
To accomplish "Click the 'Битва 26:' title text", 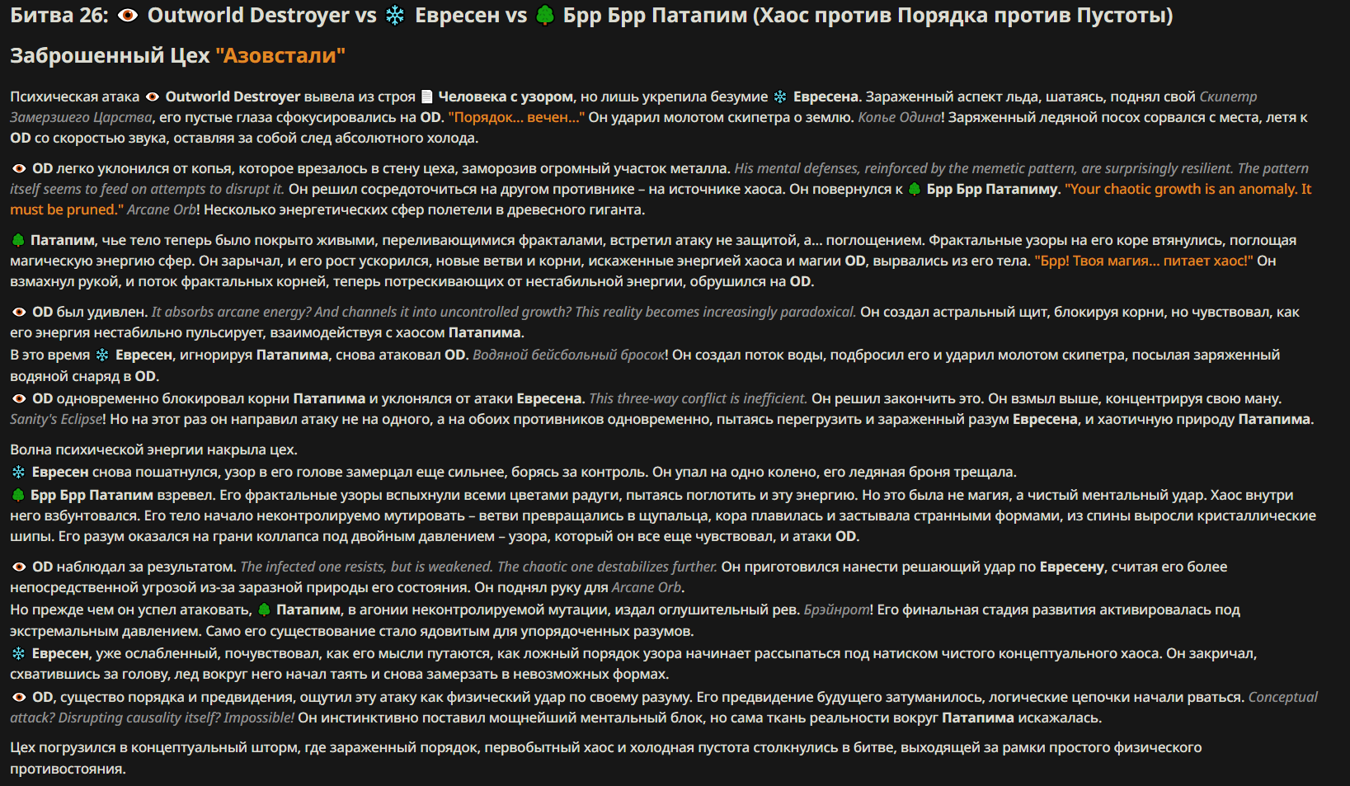I will tap(59, 16).
